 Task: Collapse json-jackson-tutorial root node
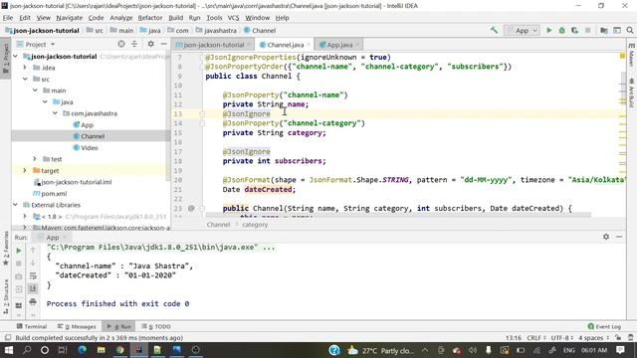(16, 56)
